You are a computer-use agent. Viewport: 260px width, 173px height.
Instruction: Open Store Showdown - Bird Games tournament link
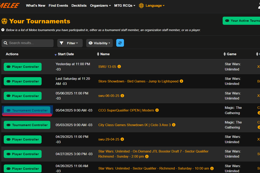pyautogui.click(x=138, y=81)
